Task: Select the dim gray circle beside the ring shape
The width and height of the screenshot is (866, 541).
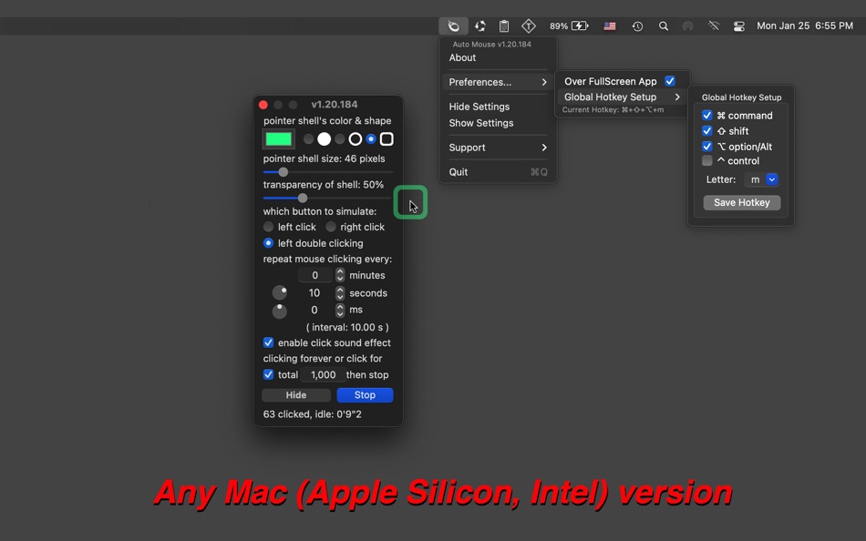Action: click(x=340, y=139)
